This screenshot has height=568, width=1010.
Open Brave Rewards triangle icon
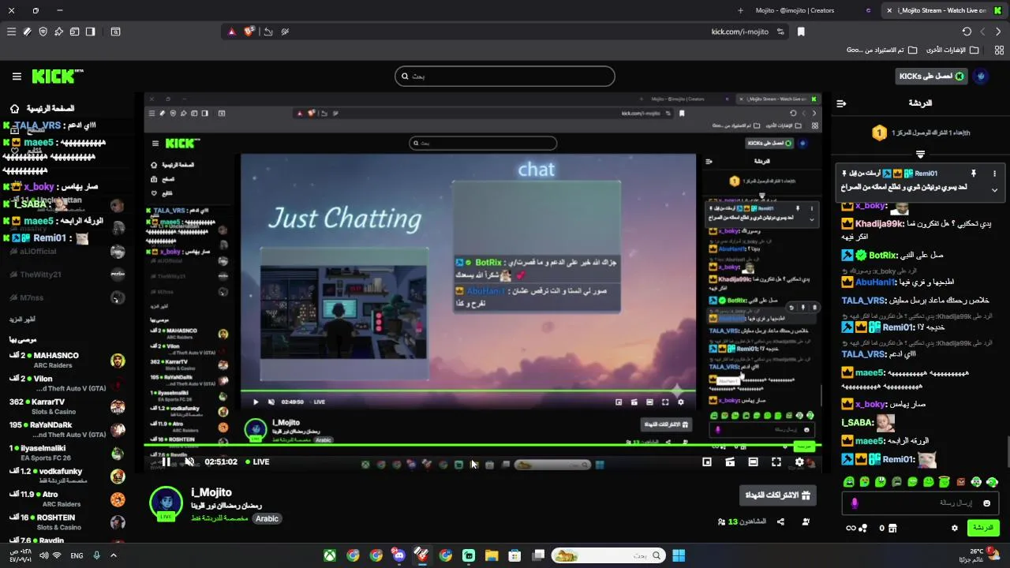(232, 32)
